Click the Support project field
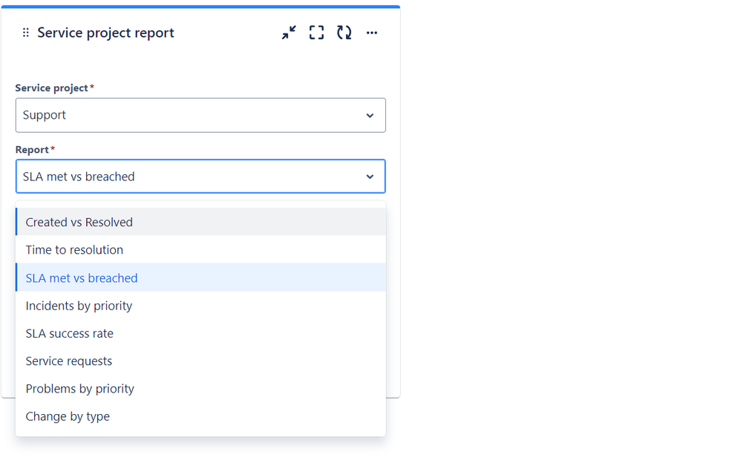 click(200, 115)
